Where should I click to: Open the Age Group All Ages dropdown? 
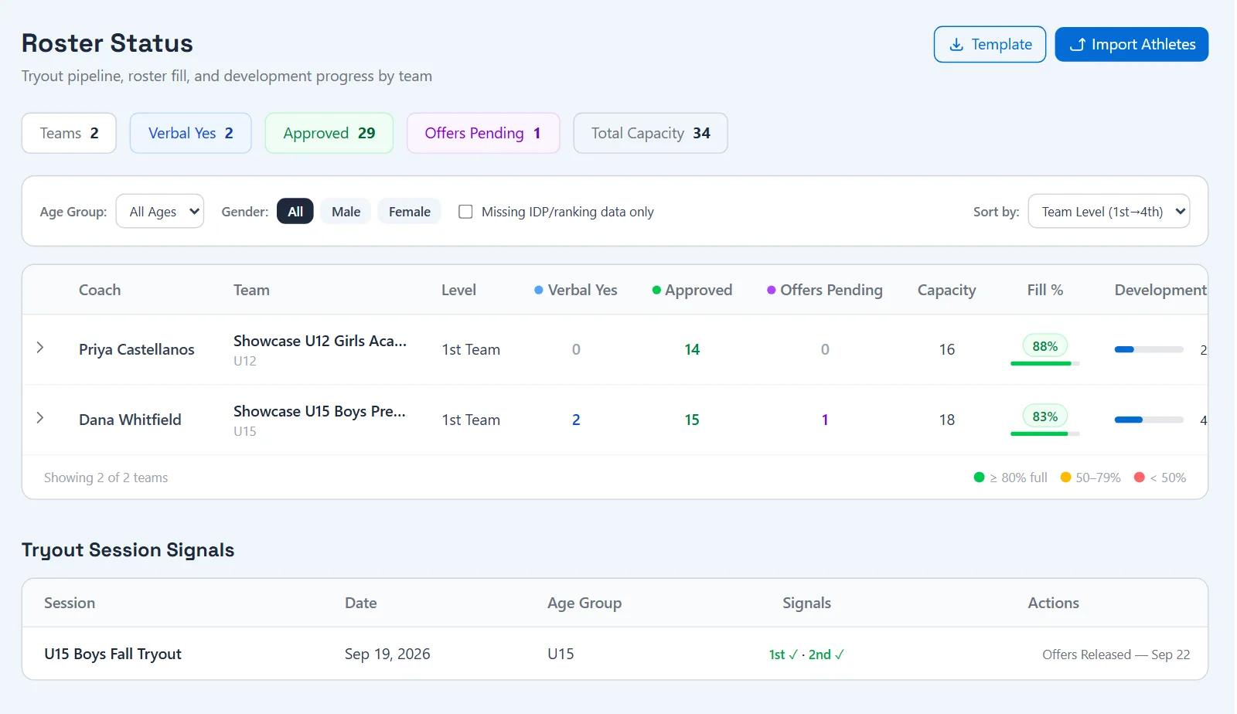click(x=160, y=211)
